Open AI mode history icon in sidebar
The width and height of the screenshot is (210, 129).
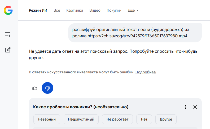[8, 34]
